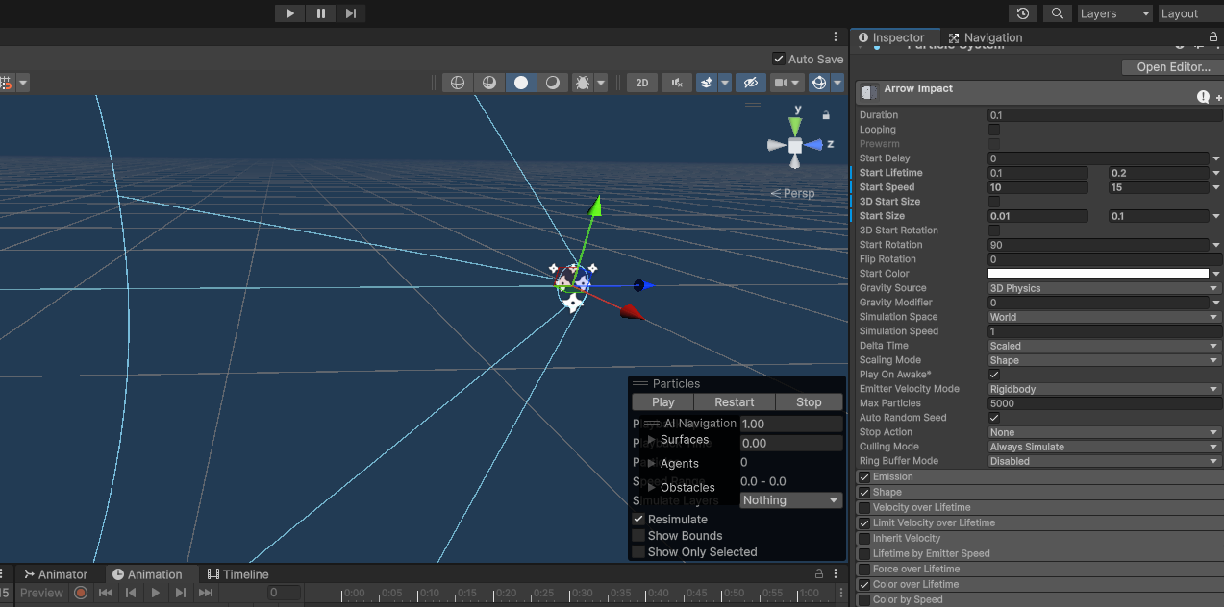Expand the Obstacles foldout
The width and height of the screenshot is (1224, 607).
coord(652,488)
